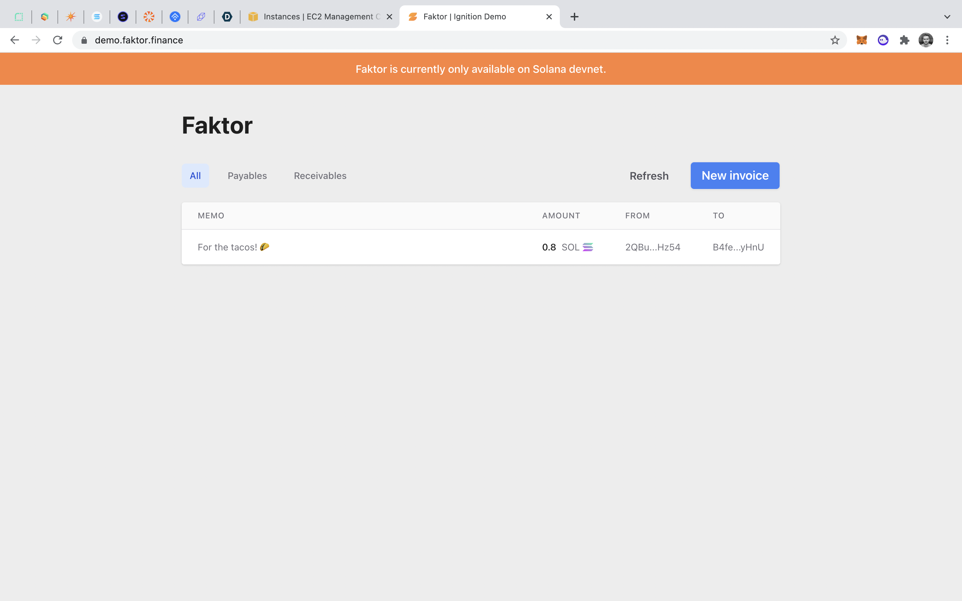Image resolution: width=962 pixels, height=601 pixels.
Task: Click the site lock icon in address bar
Action: point(84,40)
